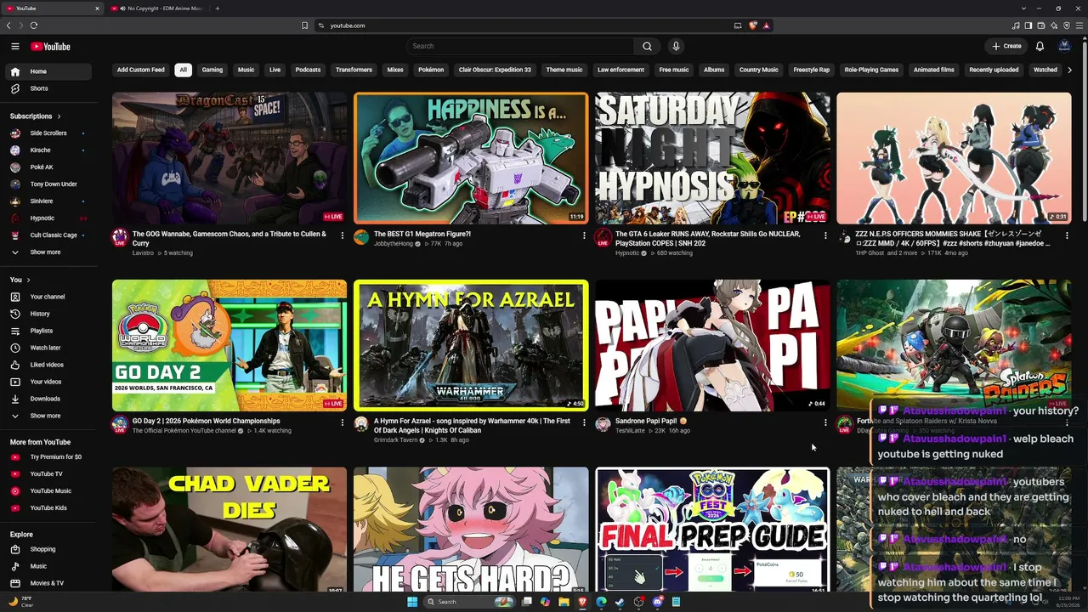
Task: Open JobbytheHong channel avatar
Action: coord(361,237)
